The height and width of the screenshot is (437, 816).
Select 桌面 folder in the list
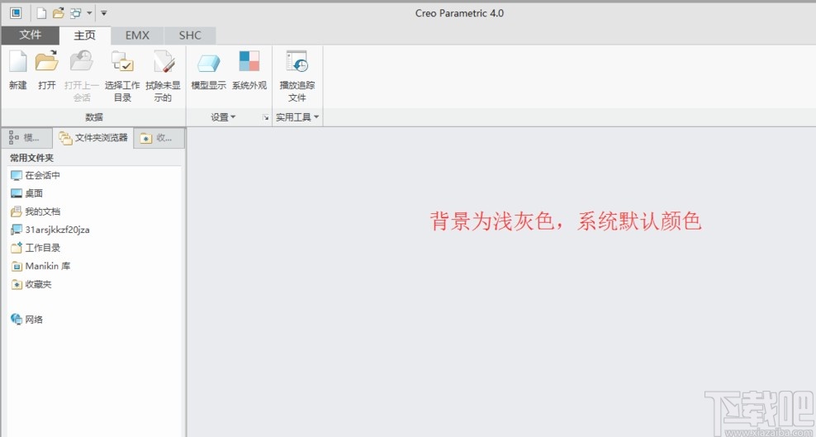point(26,193)
